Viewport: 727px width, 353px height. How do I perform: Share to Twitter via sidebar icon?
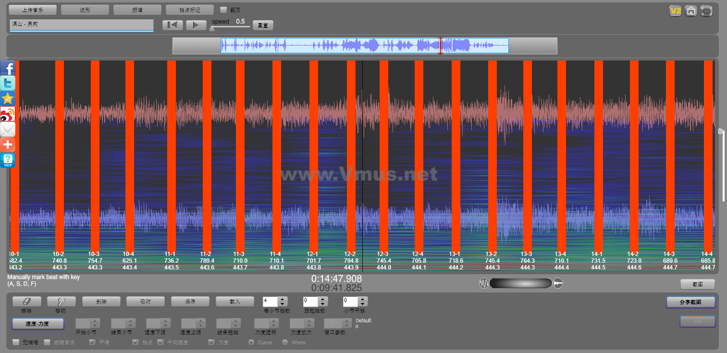8,83
